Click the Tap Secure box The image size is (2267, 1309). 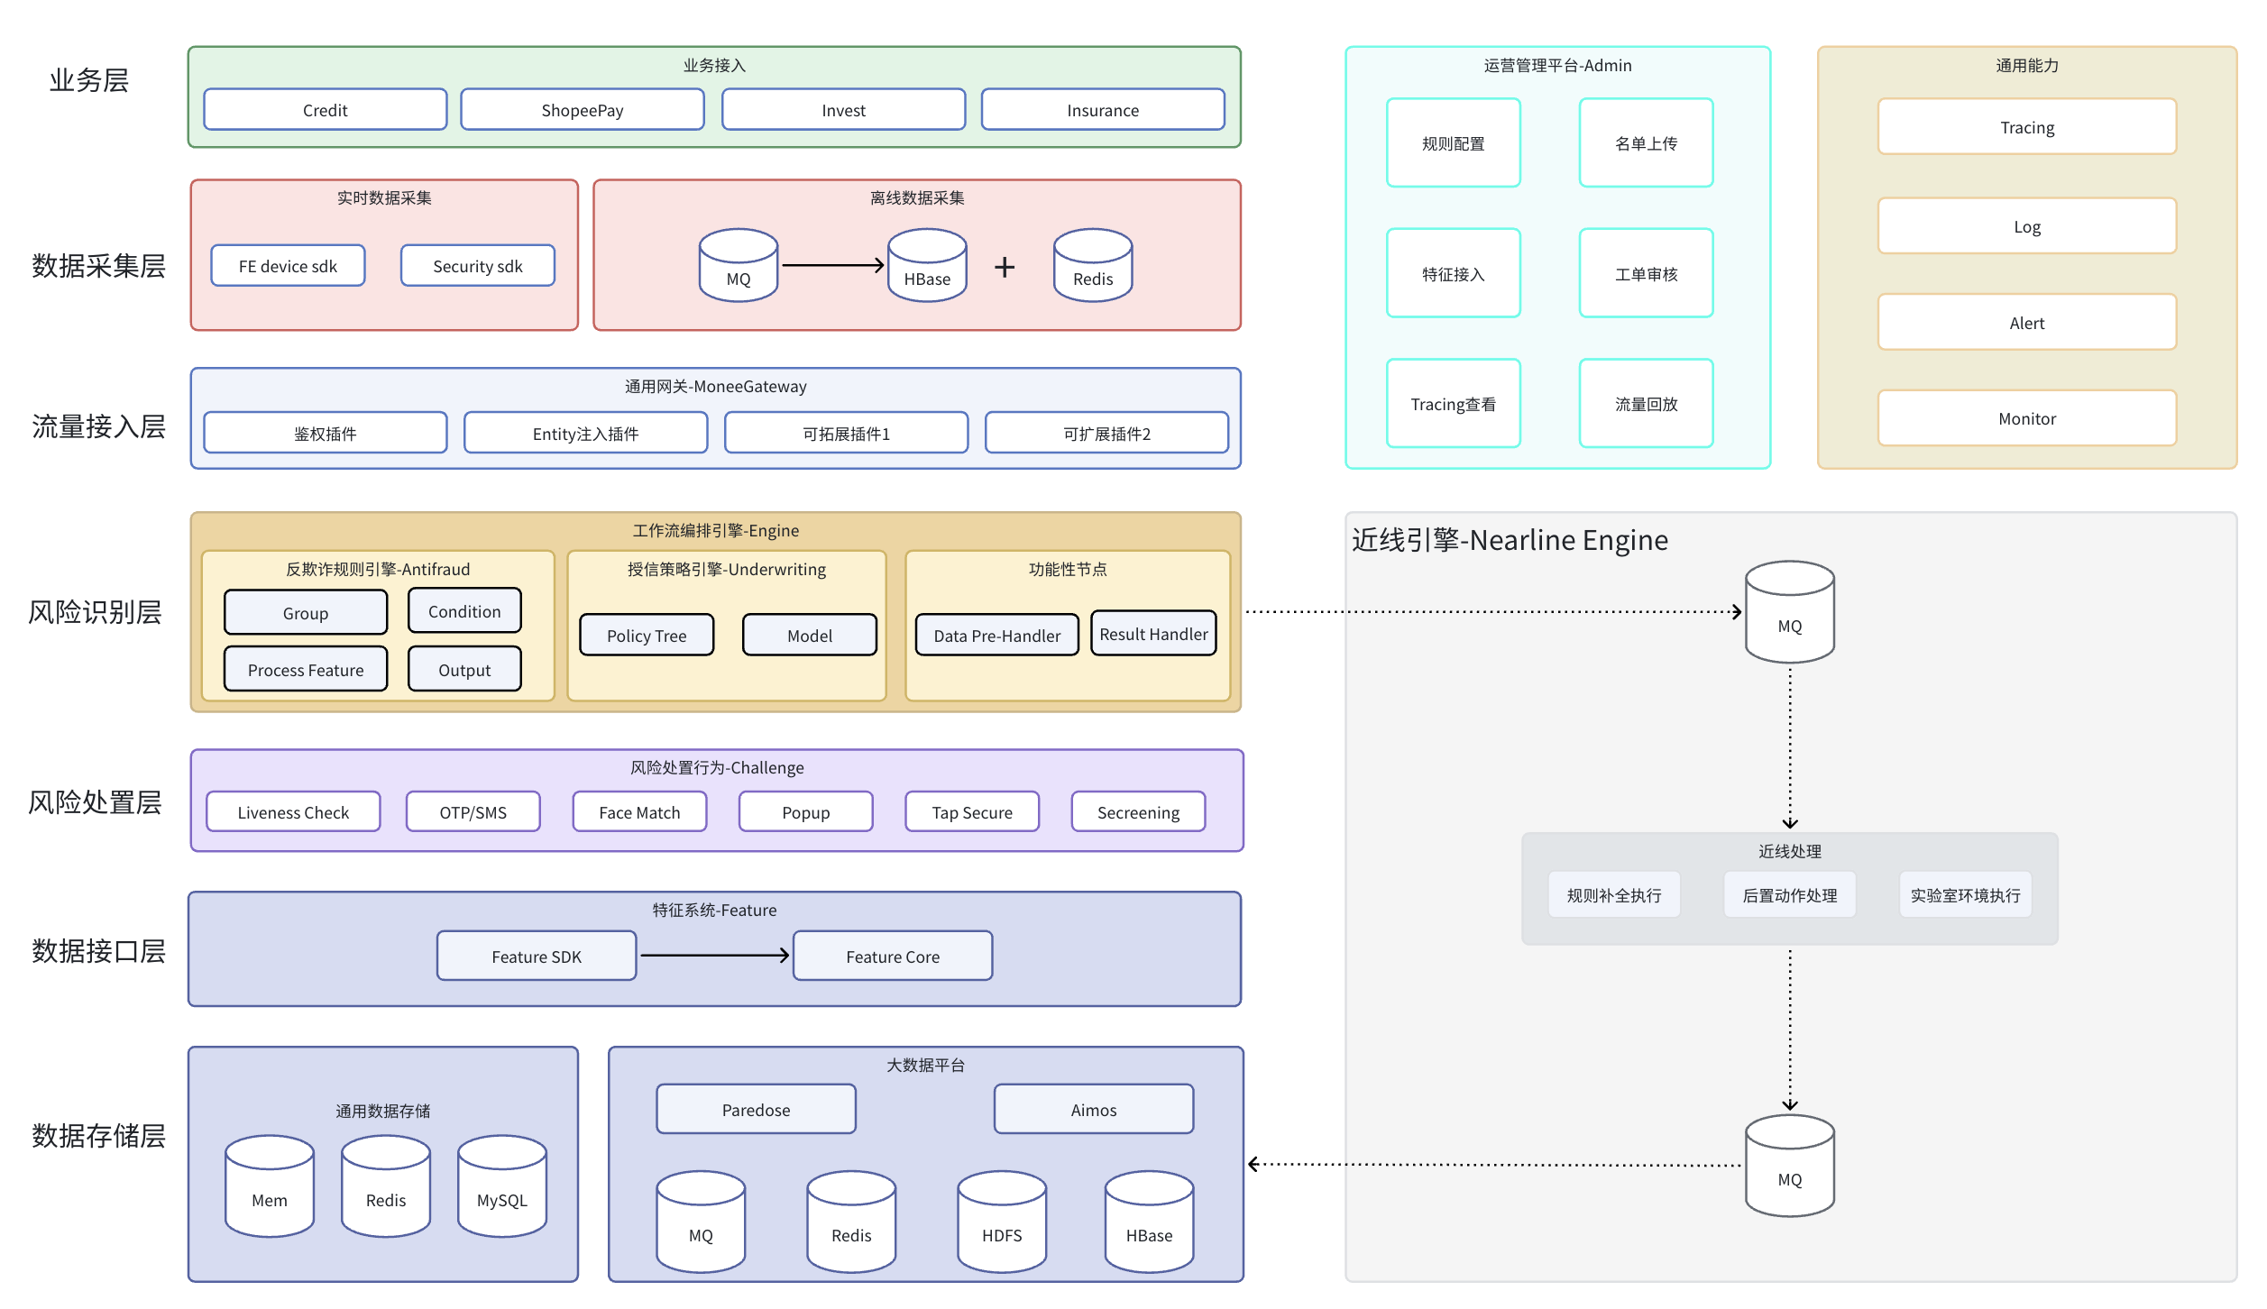972,811
